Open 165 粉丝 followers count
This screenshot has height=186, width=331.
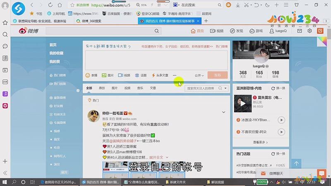point(259,74)
